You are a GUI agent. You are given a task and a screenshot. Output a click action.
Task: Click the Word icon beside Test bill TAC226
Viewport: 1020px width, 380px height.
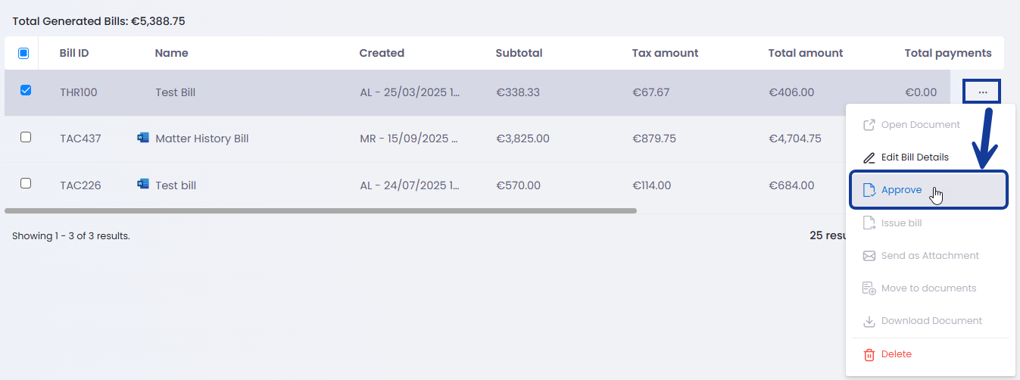(143, 184)
